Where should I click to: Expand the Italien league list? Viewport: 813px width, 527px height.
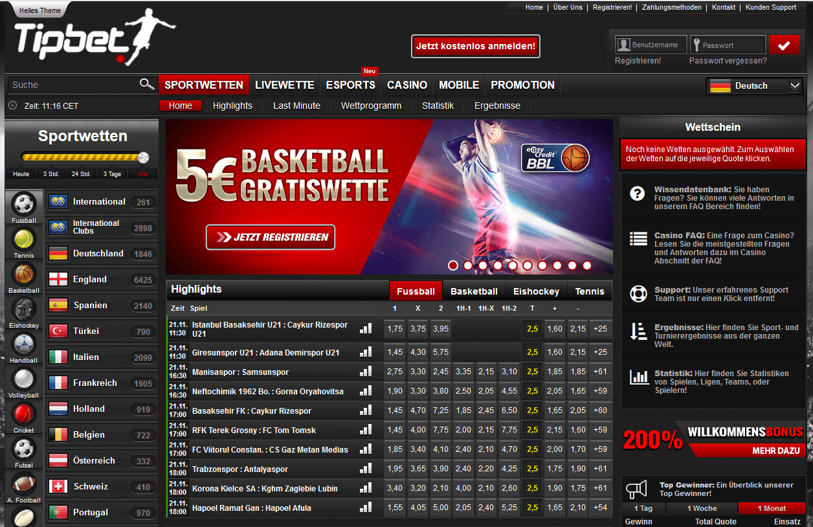[102, 357]
